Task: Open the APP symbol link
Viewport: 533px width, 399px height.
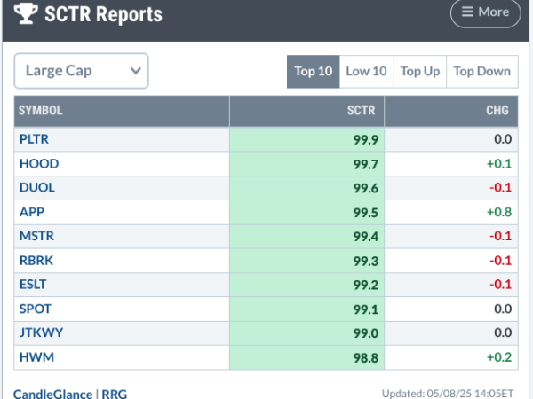Action: [x=32, y=212]
